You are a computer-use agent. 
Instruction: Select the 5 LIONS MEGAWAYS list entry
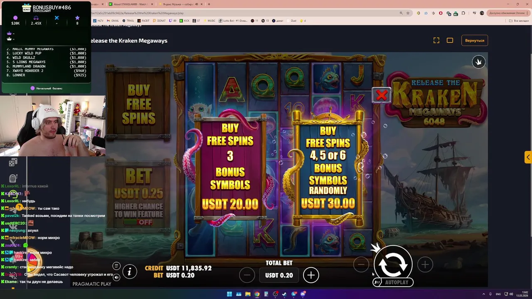click(x=47, y=62)
